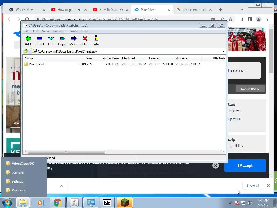Switch to the pixel client Google tab
277x208 pixels.
tap(194, 10)
